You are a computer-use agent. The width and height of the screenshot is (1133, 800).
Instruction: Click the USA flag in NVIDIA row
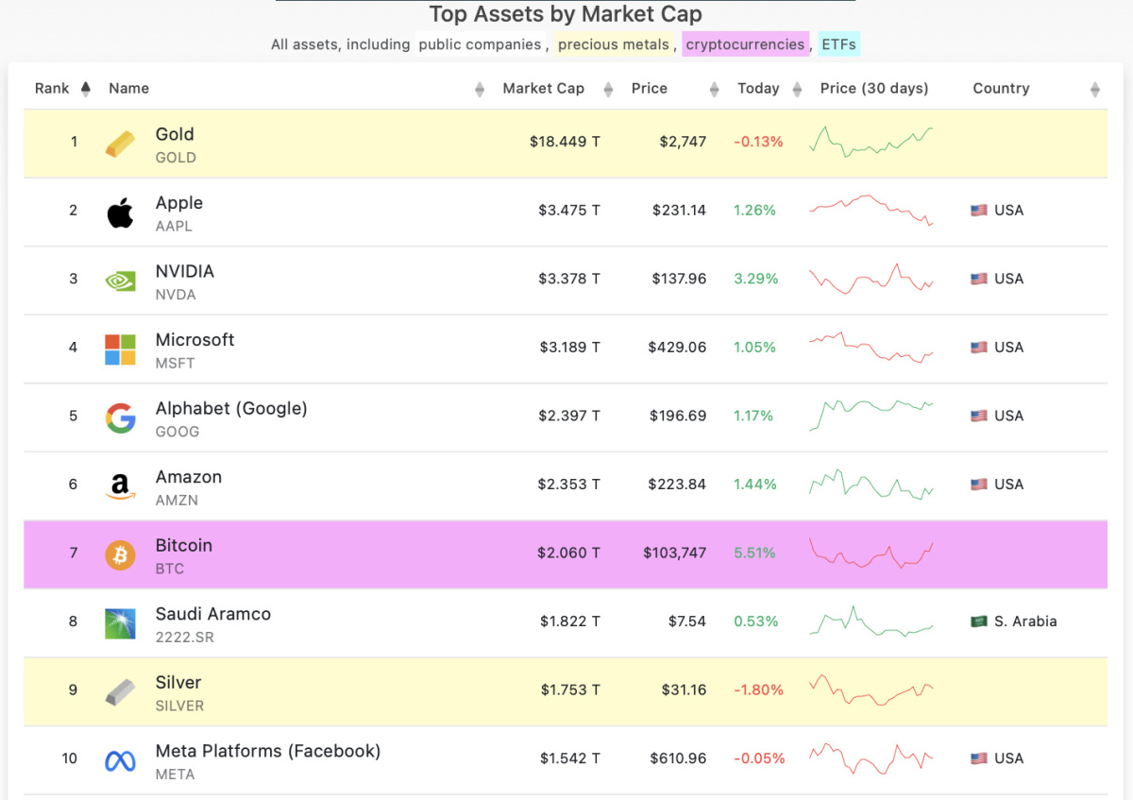click(979, 279)
